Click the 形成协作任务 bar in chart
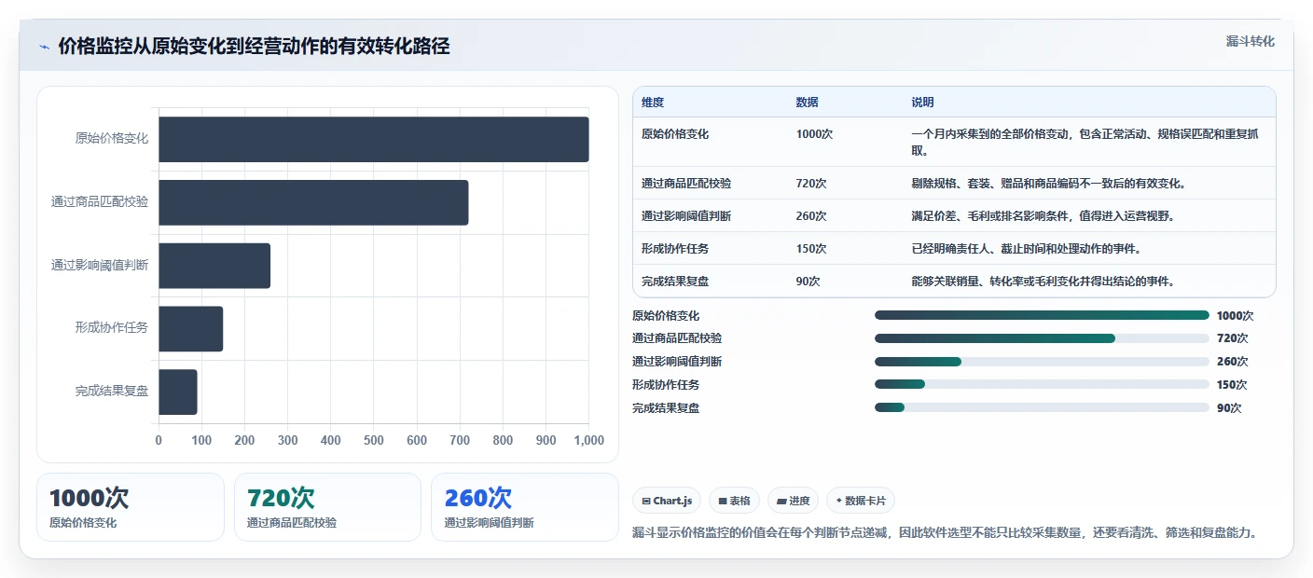Viewport: 1313px width, 578px height. [x=190, y=329]
